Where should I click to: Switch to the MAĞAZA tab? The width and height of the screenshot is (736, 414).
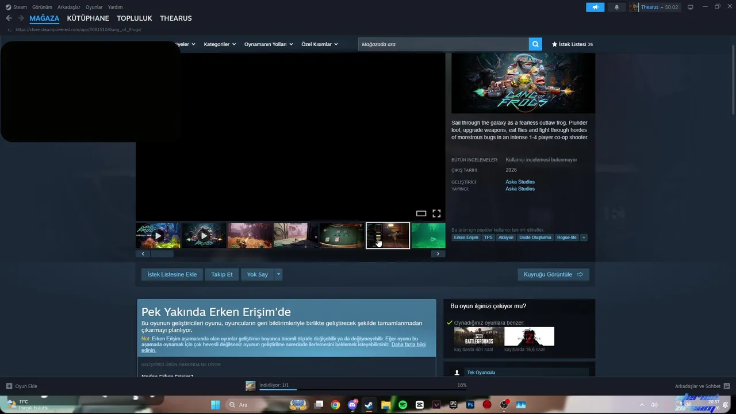coord(44,18)
